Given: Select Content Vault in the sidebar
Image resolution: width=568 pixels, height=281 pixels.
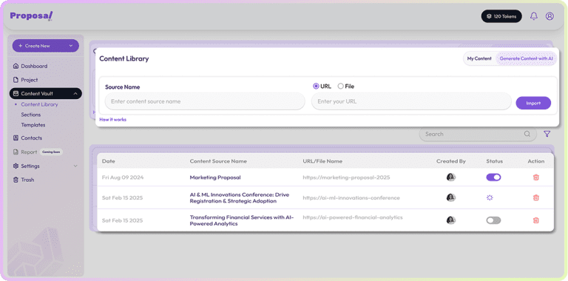Looking at the screenshot, I should [x=46, y=94].
